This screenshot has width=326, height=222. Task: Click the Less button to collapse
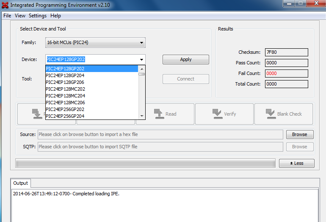[x=297, y=164]
